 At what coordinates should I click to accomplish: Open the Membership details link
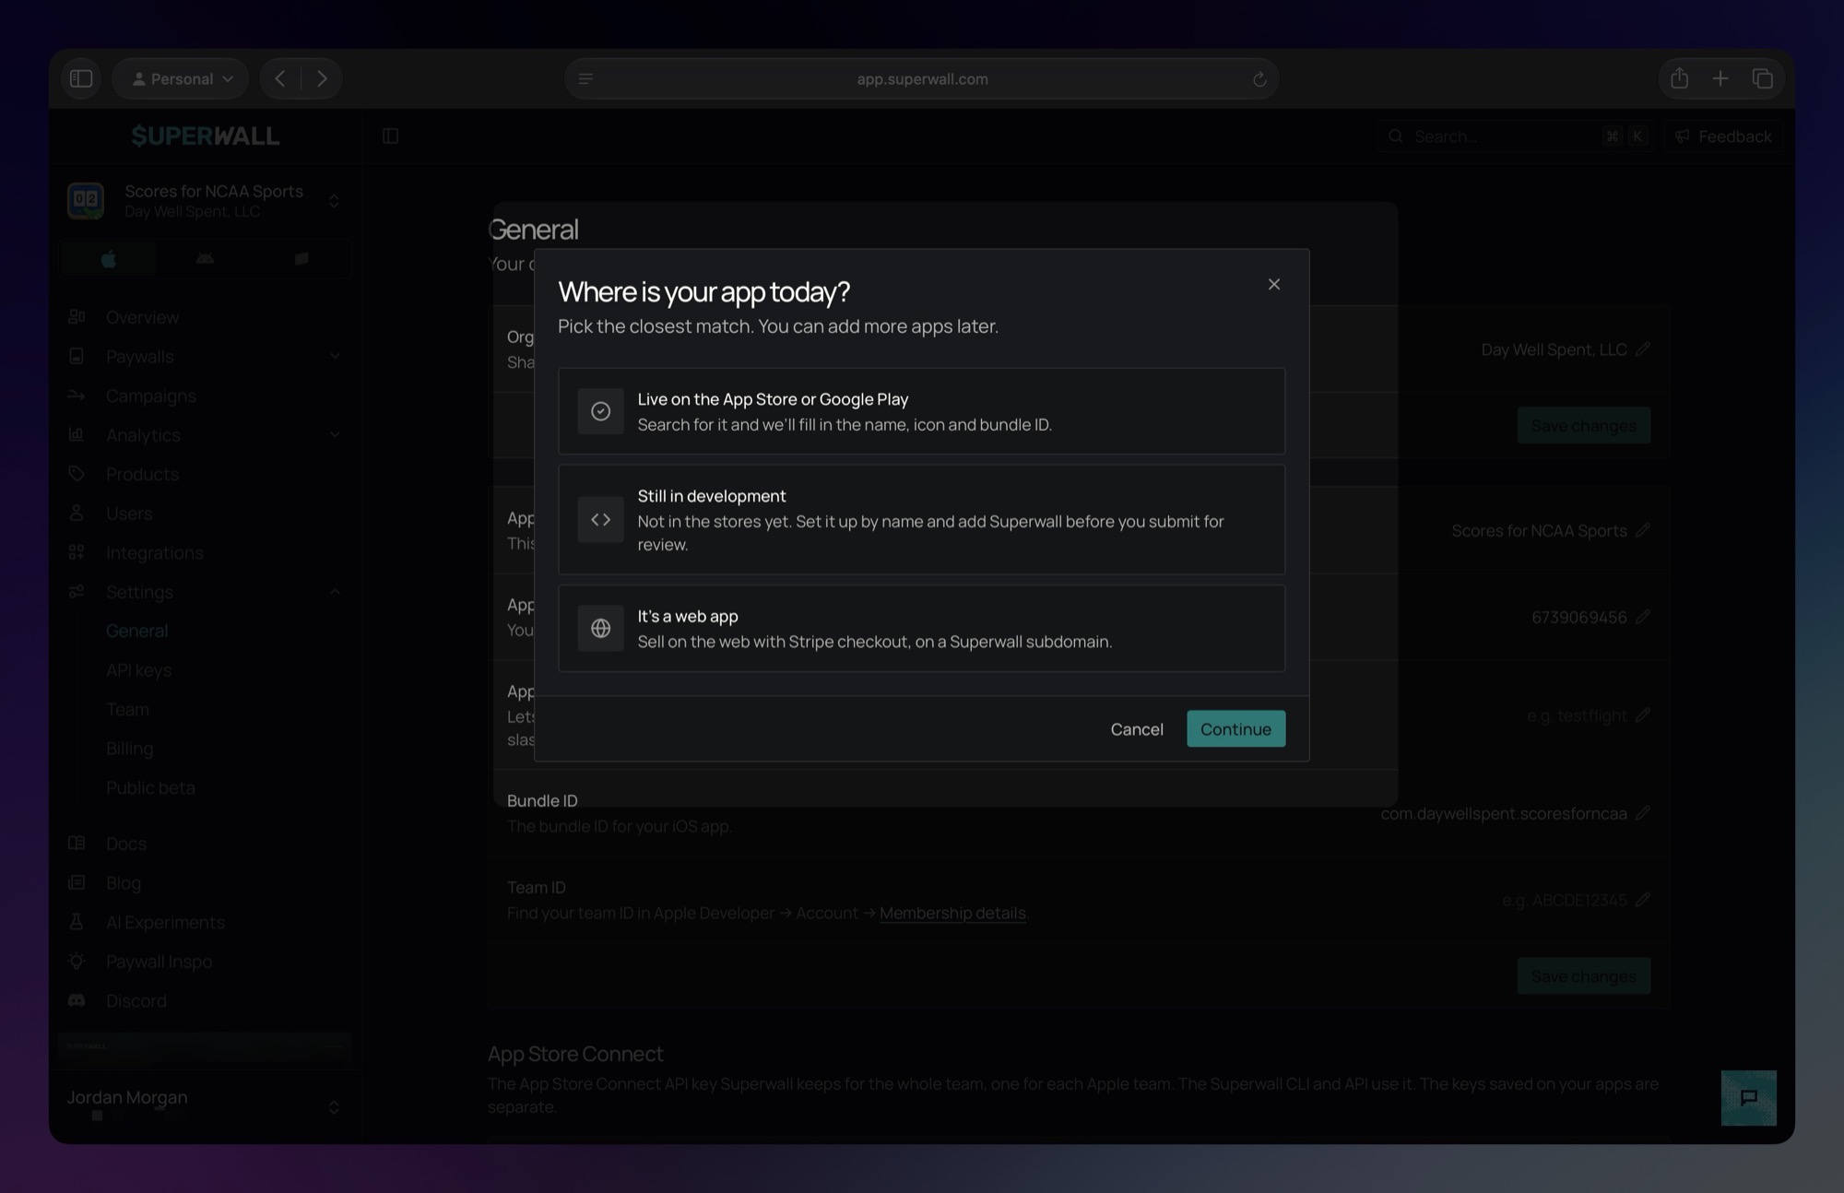952,913
